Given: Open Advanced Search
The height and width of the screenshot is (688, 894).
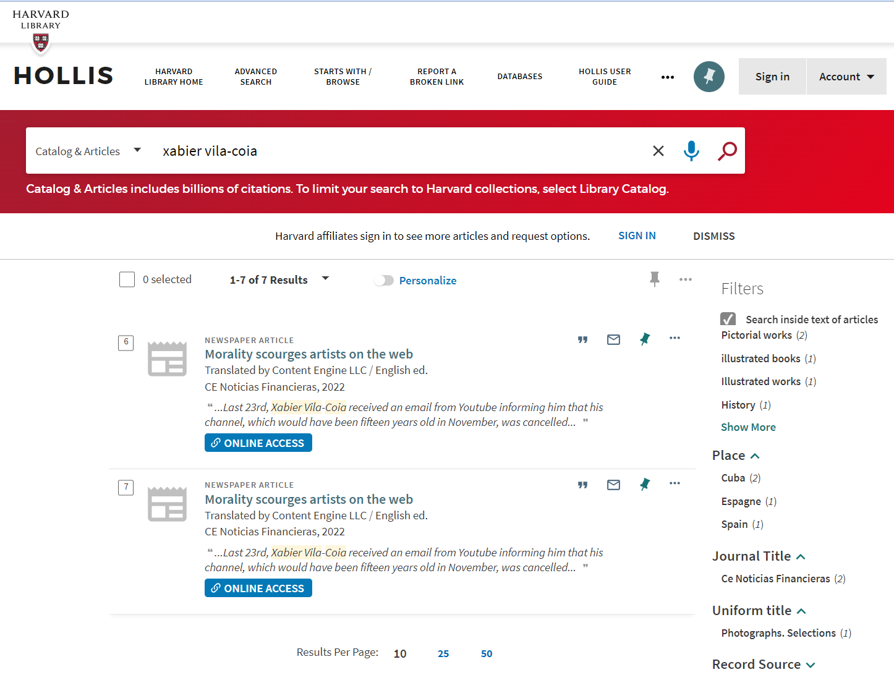Looking at the screenshot, I should point(256,77).
